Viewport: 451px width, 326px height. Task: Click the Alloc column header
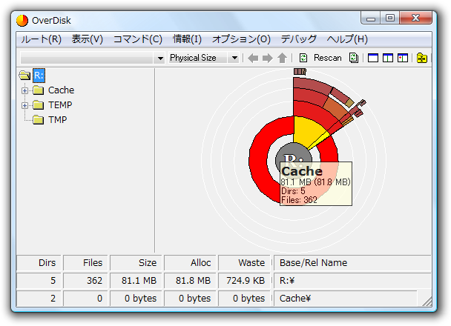pos(190,263)
